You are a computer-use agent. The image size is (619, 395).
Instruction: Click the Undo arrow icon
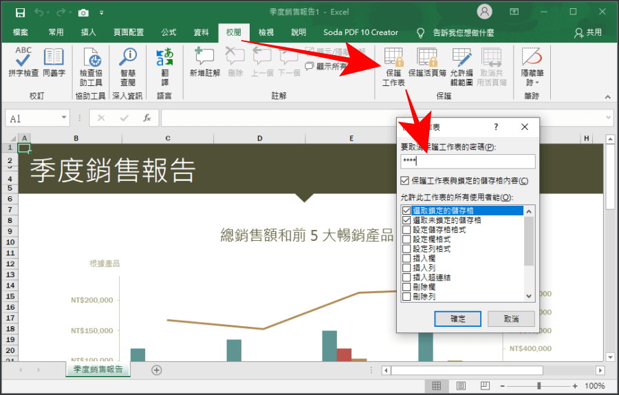(x=39, y=12)
